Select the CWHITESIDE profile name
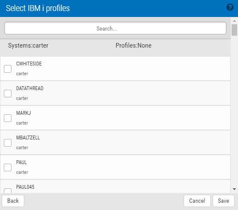This screenshot has width=238, height=210. click(29, 64)
